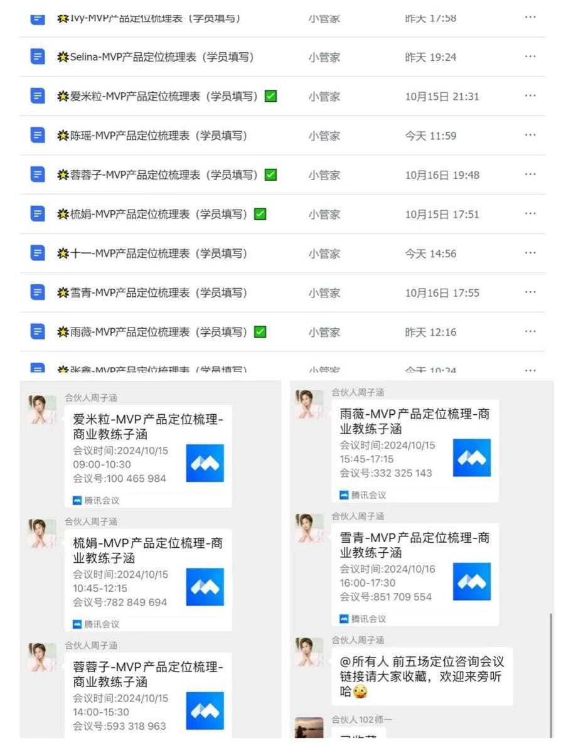
Task: Click the chat panel vertical scrollbar
Action: [551, 675]
